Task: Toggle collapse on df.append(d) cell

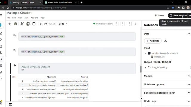Action: [x=15, y=50]
